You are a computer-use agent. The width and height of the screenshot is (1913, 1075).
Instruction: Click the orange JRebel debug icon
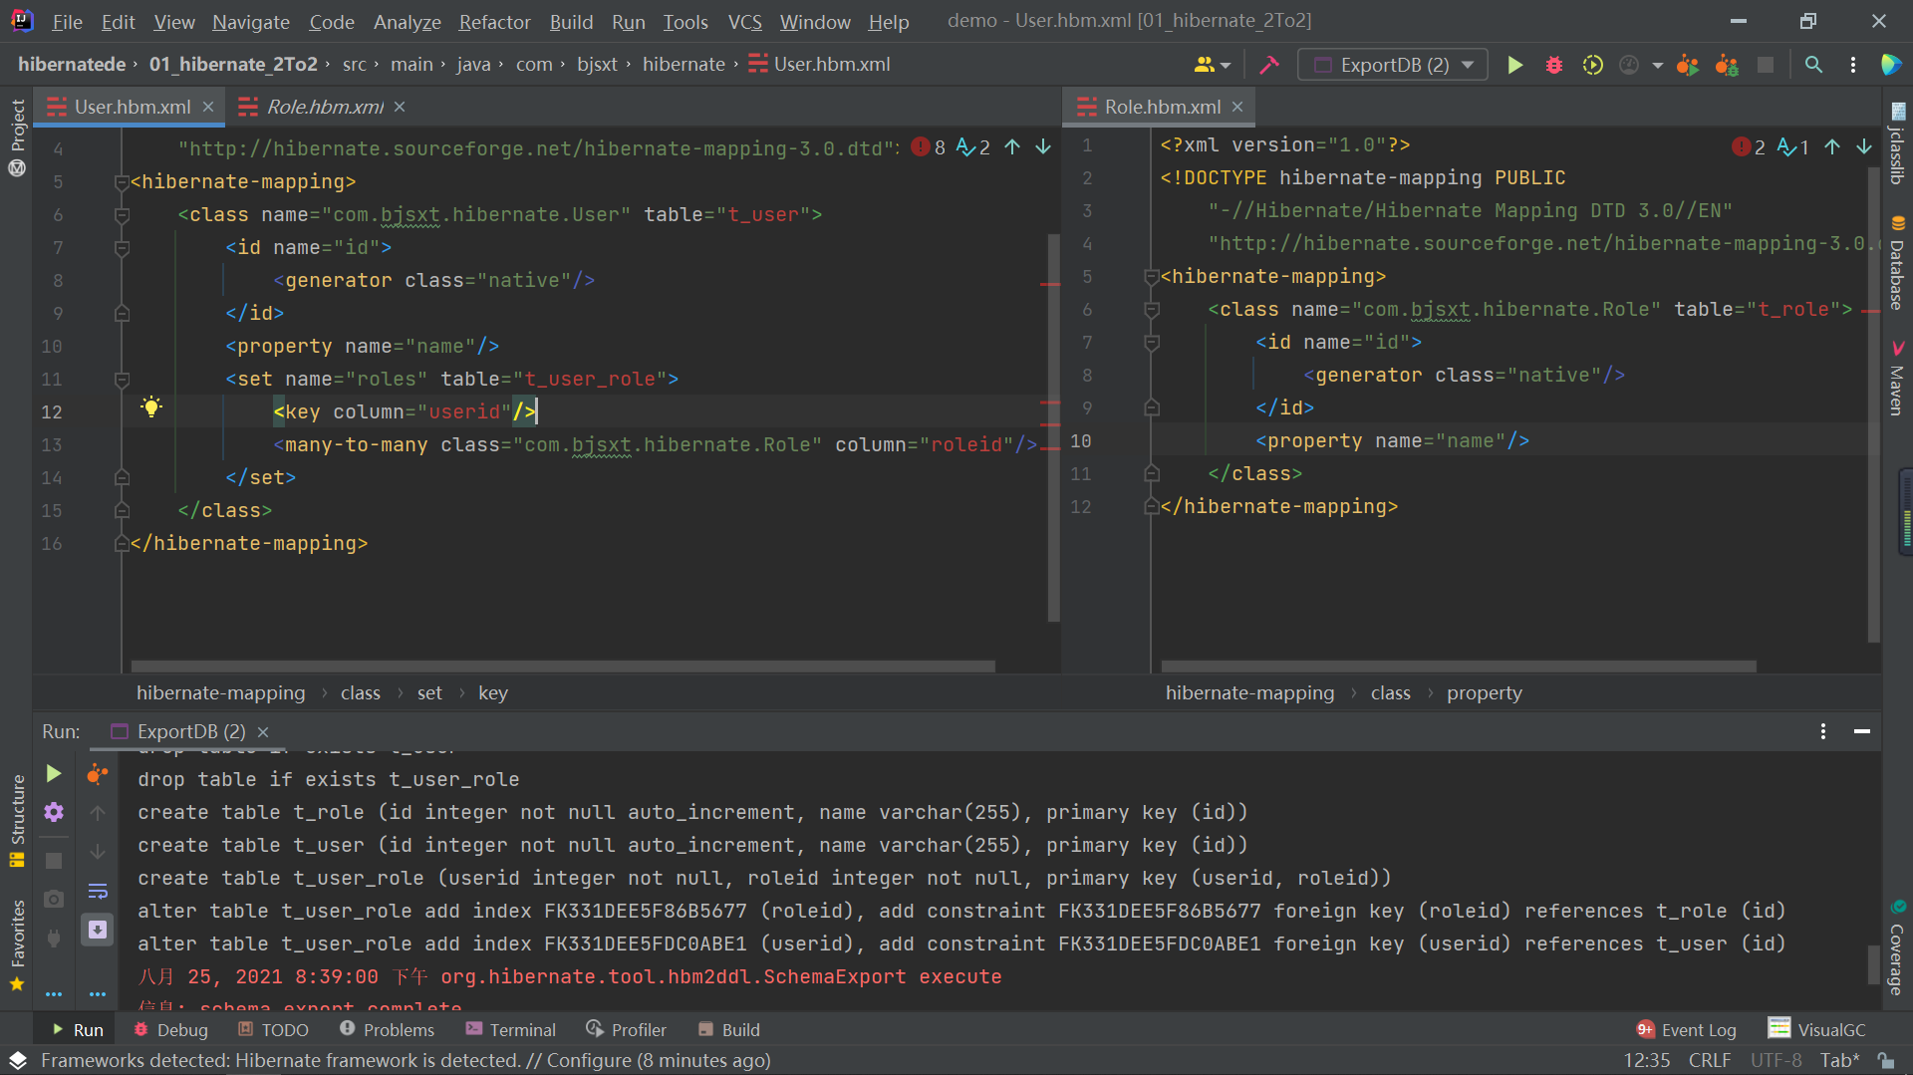coord(1727,65)
